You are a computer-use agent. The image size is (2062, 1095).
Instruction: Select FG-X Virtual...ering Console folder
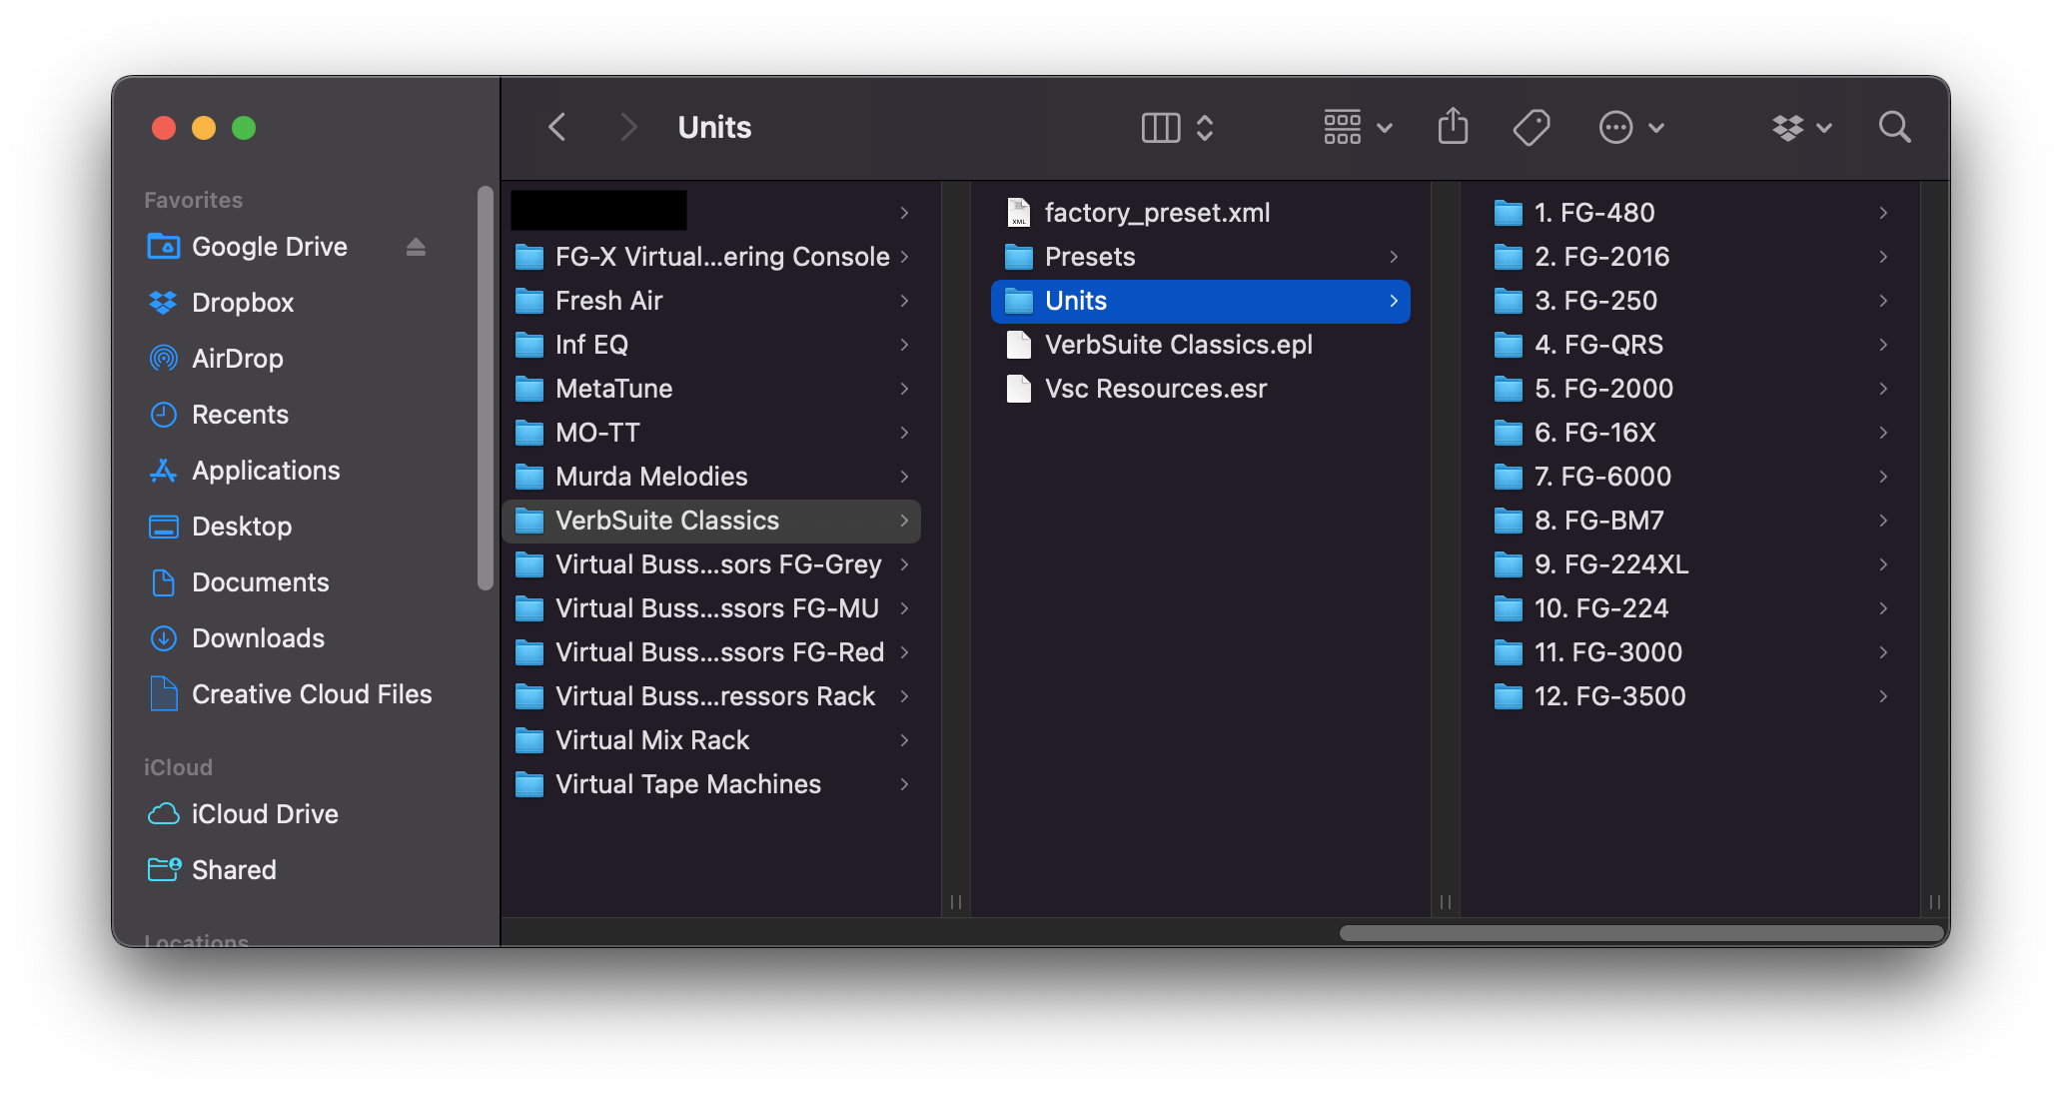coord(712,257)
